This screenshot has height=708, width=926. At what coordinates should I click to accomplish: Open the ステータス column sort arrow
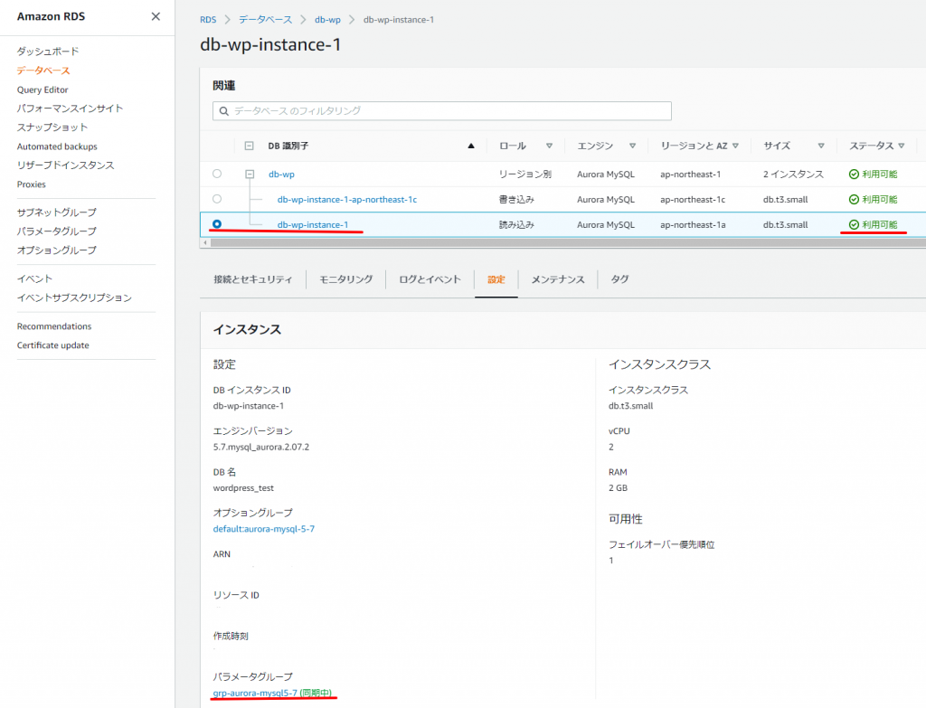point(902,146)
